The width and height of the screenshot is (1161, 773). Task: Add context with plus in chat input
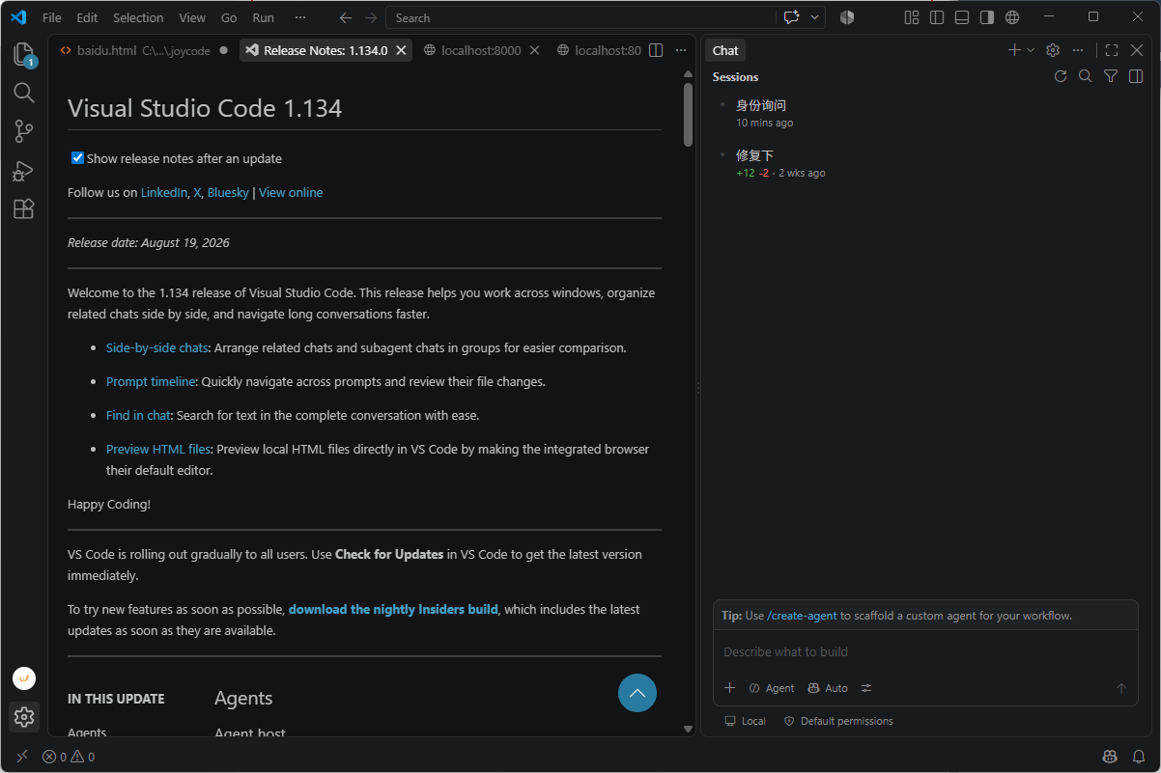click(x=729, y=688)
